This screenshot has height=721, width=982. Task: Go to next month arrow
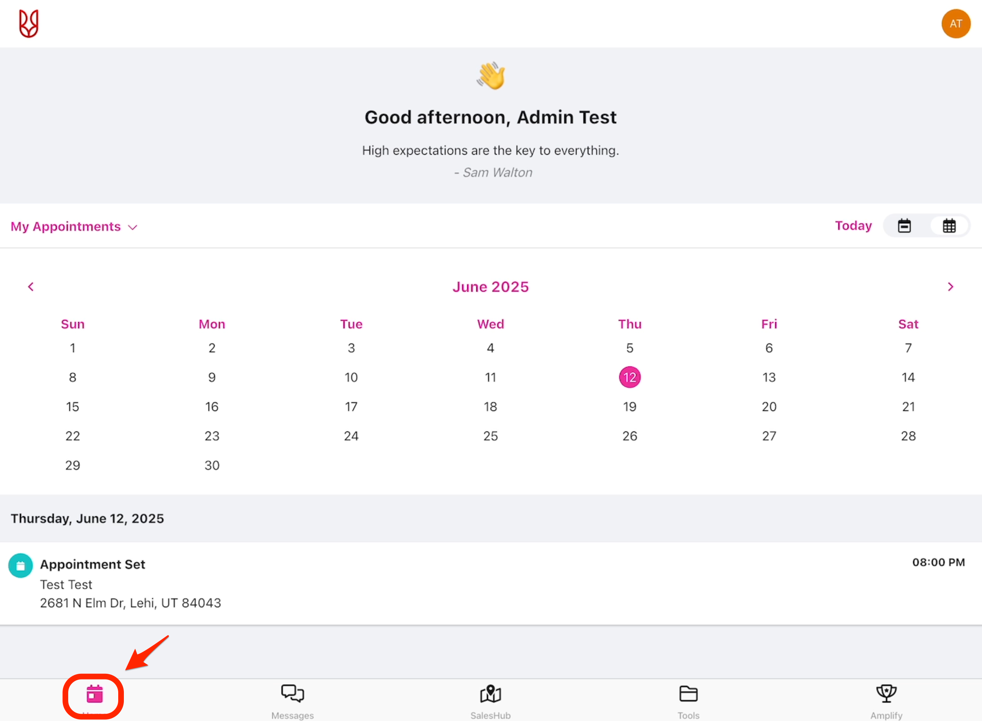click(951, 287)
